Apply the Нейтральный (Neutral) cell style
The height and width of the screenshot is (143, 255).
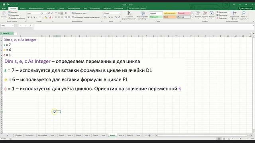(x=170, y=13)
